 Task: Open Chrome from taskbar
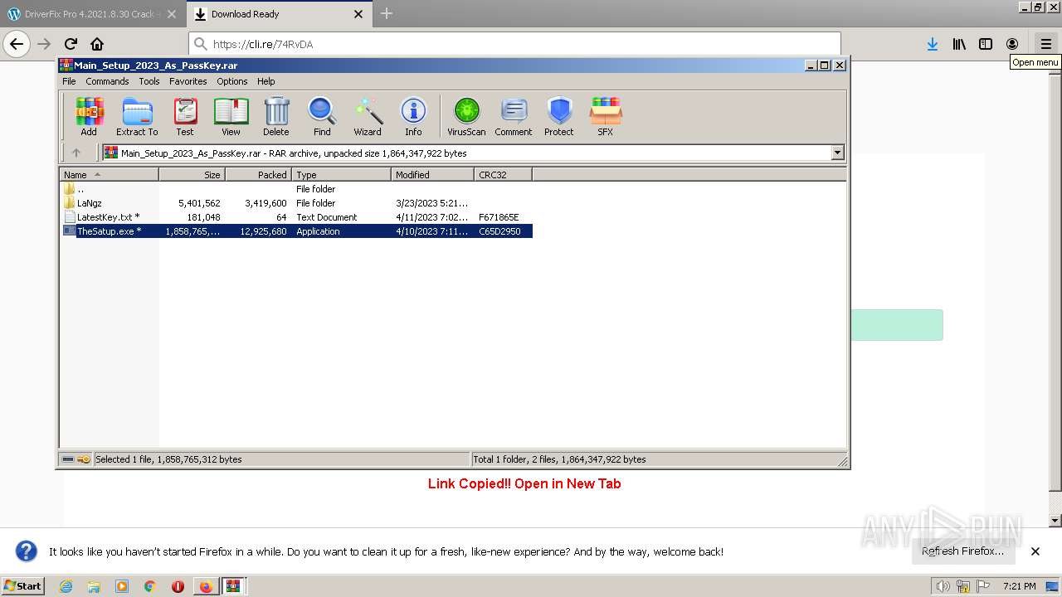click(150, 586)
